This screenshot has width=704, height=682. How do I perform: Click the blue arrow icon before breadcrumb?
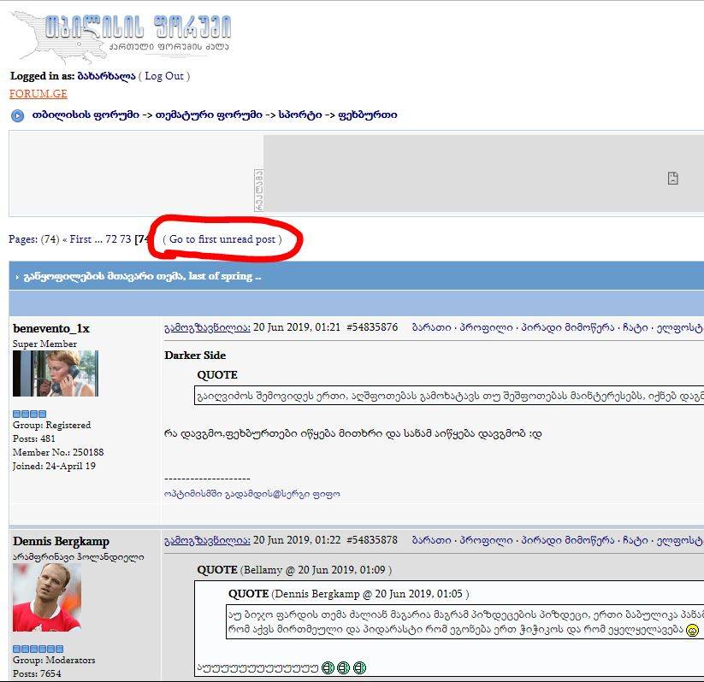click(x=17, y=115)
